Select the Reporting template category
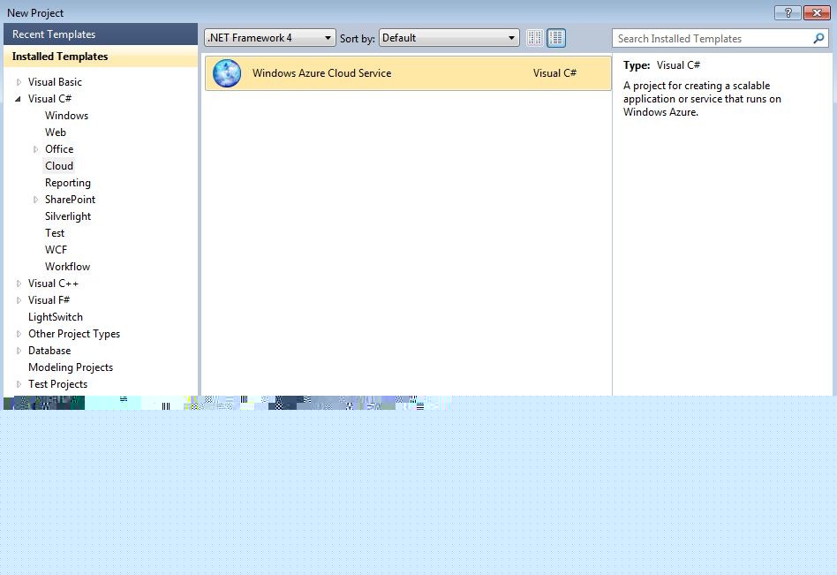 (x=68, y=183)
